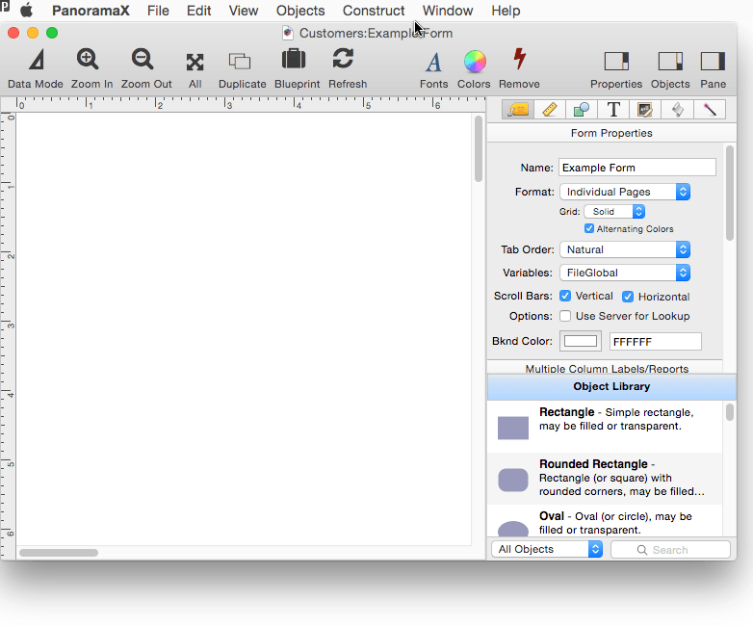Select the diamond fill tab icon
Viewport: 753px width, 626px height.
pyautogui.click(x=677, y=110)
